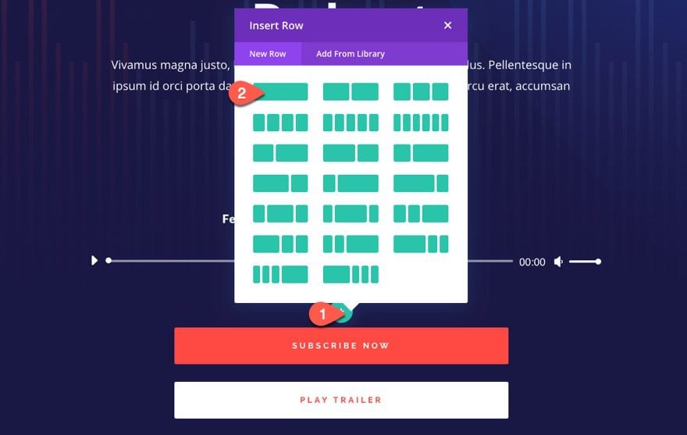Choose the five equal columns layout
The height and width of the screenshot is (435, 687).
tap(351, 123)
